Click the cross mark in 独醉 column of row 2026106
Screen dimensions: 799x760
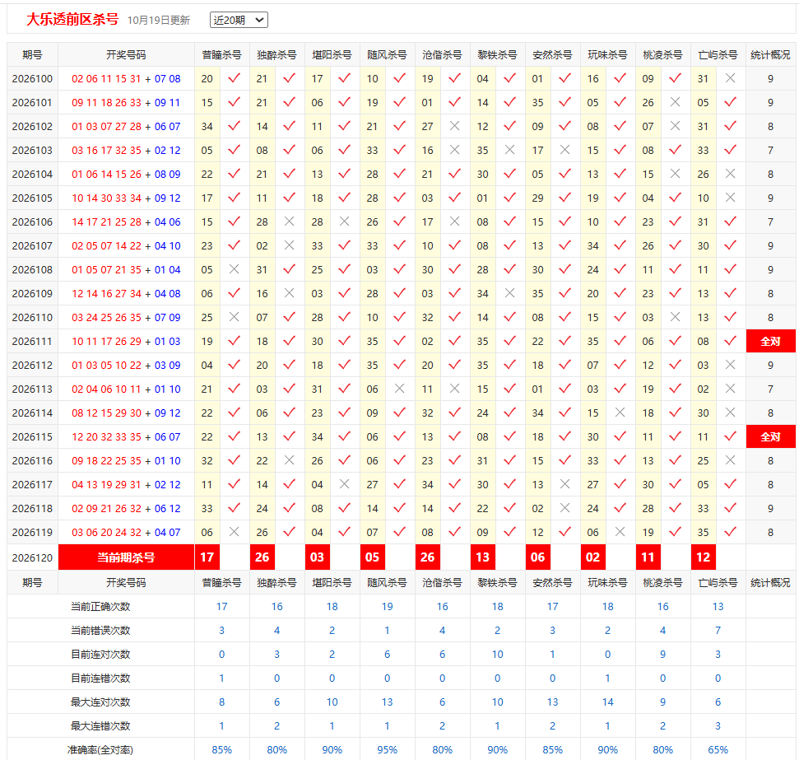[289, 221]
